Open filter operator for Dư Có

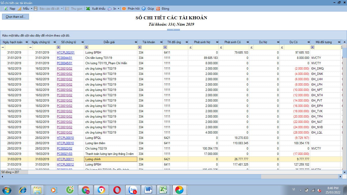pyautogui.click(x=282, y=47)
